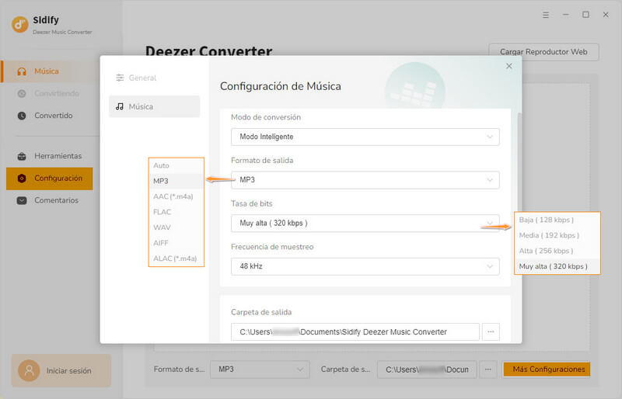622x399 pixels.
Task: Select Media ( 192 kbps ) bitrate
Action: pyautogui.click(x=557, y=235)
